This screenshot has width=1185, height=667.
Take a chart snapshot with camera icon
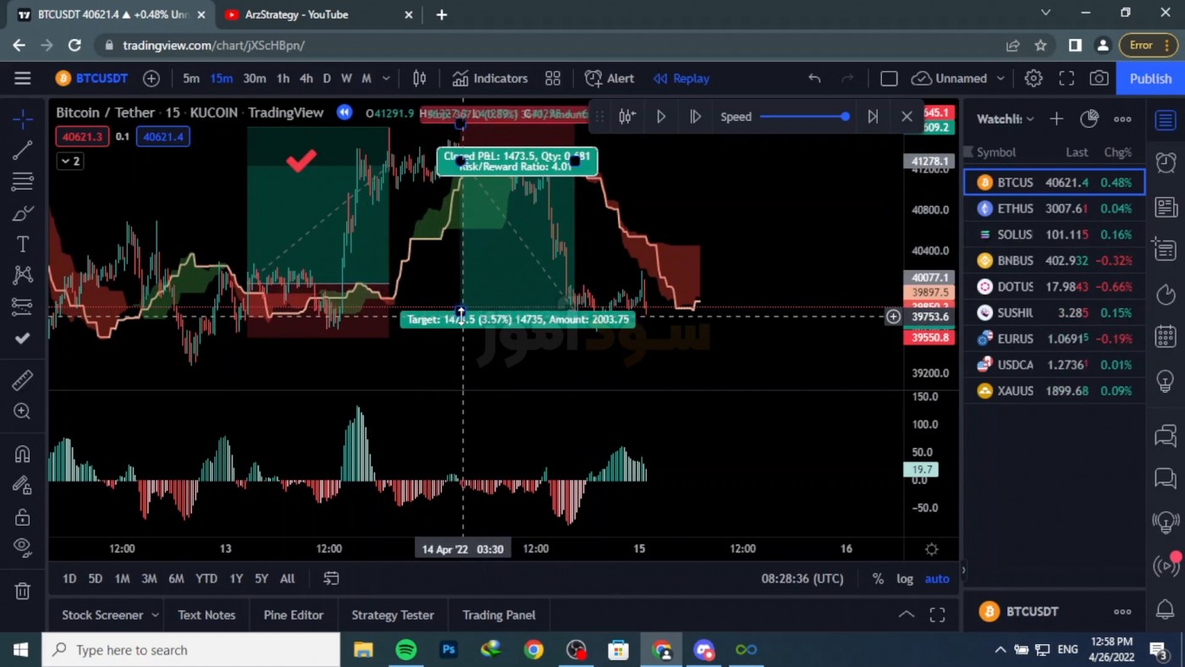coord(1099,79)
